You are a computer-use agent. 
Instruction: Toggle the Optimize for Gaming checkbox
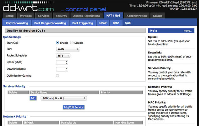58,76
